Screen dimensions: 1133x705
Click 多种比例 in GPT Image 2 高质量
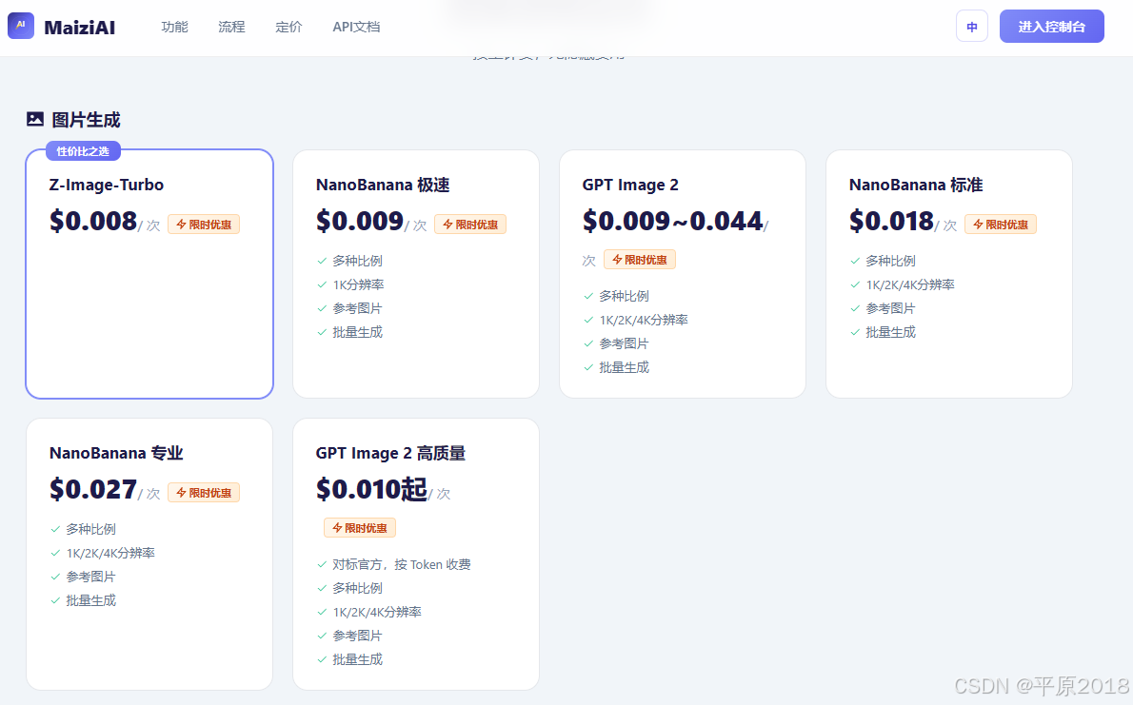coord(358,589)
